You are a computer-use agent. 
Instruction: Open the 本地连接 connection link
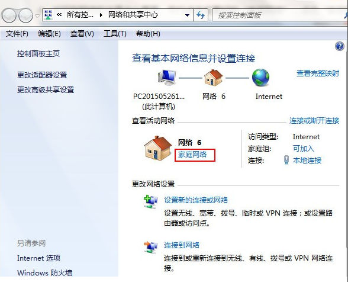[307, 160]
